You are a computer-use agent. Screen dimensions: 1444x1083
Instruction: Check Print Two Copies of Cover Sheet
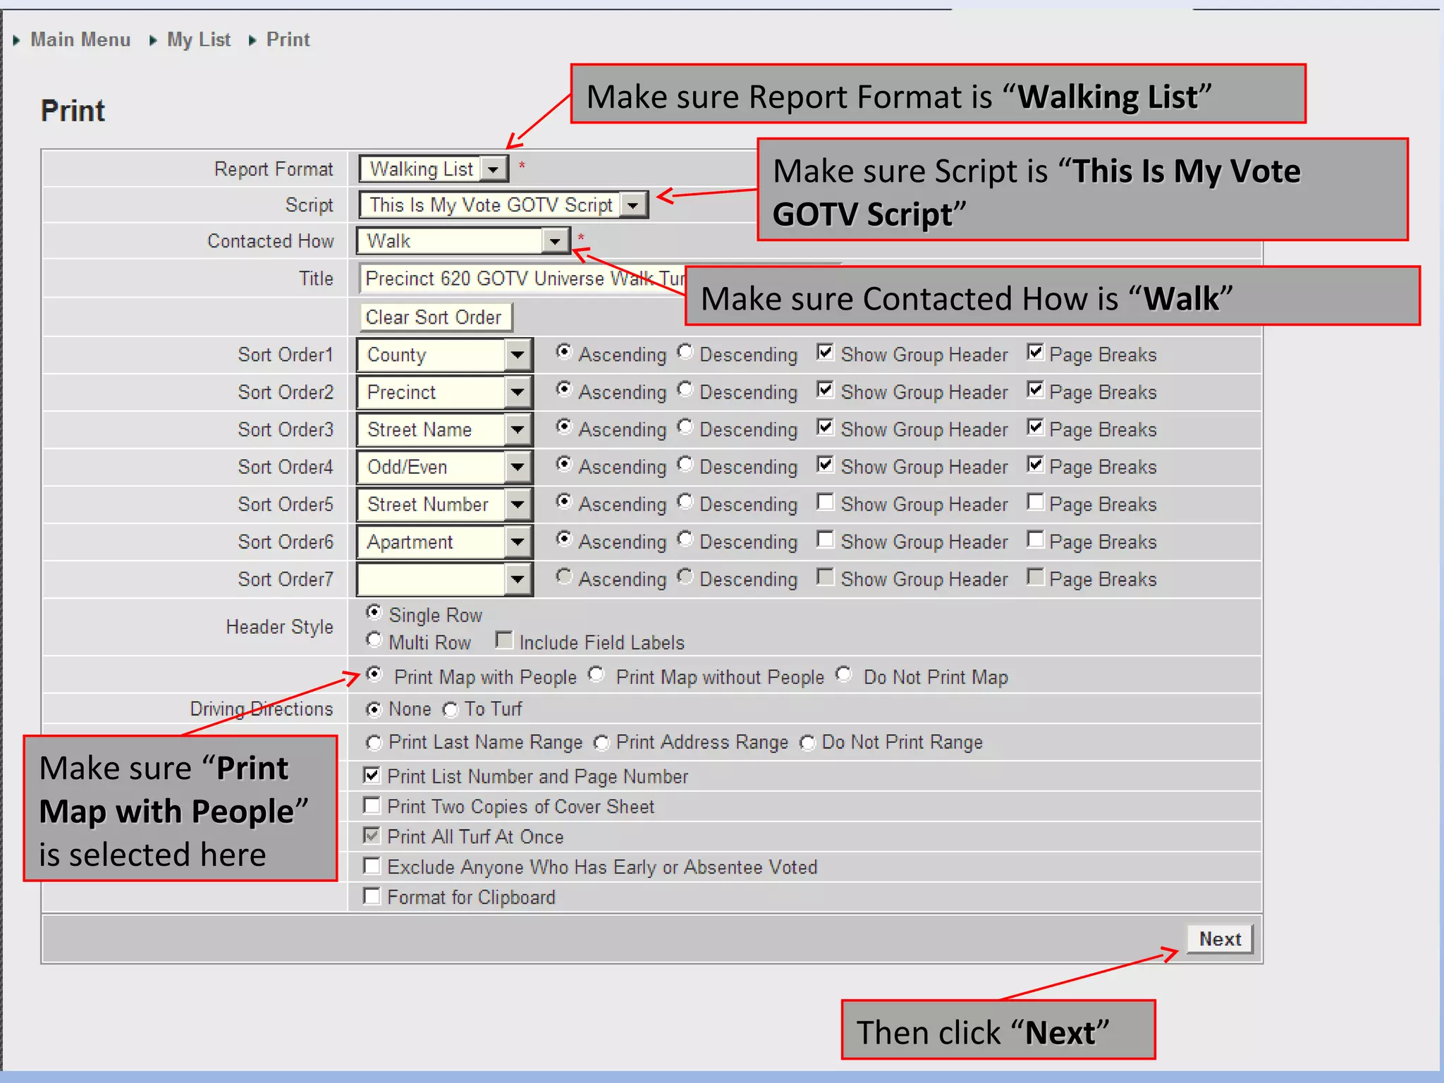[x=372, y=805]
